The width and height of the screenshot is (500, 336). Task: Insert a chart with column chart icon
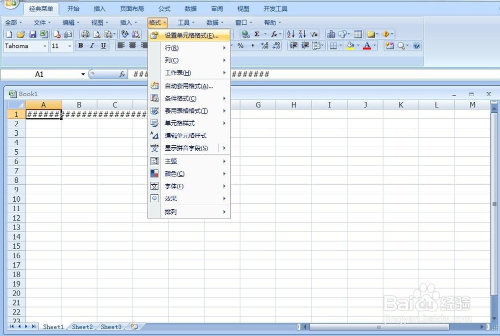(331, 34)
